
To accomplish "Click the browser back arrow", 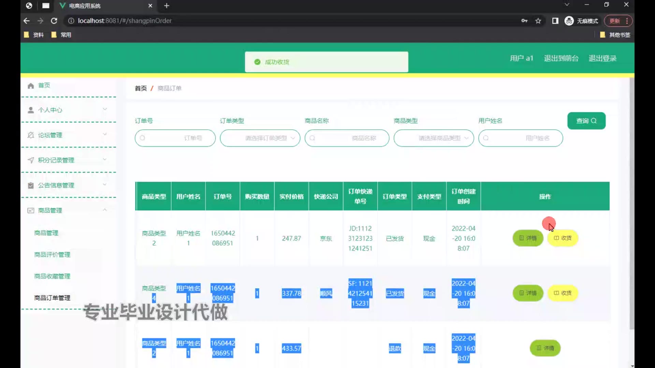I will (x=27, y=21).
